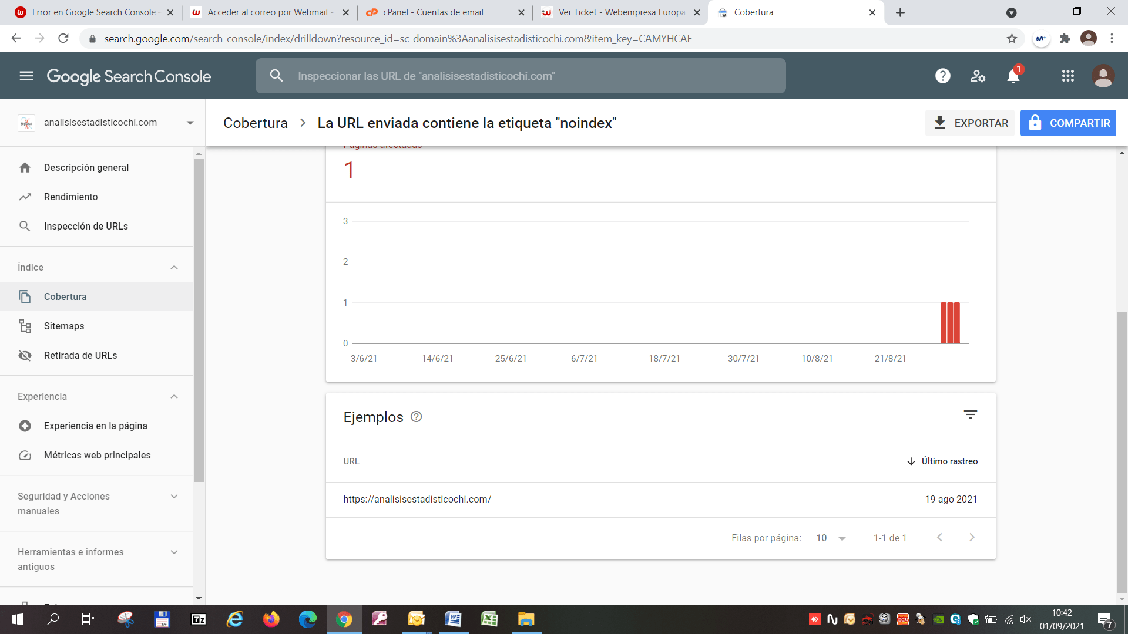Go back to previous page
Viewport: 1128px width, 634px height.
(16, 39)
